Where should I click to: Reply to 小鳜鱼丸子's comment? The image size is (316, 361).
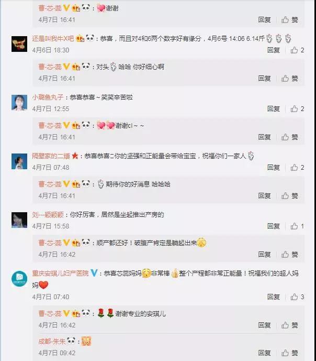click(x=274, y=108)
